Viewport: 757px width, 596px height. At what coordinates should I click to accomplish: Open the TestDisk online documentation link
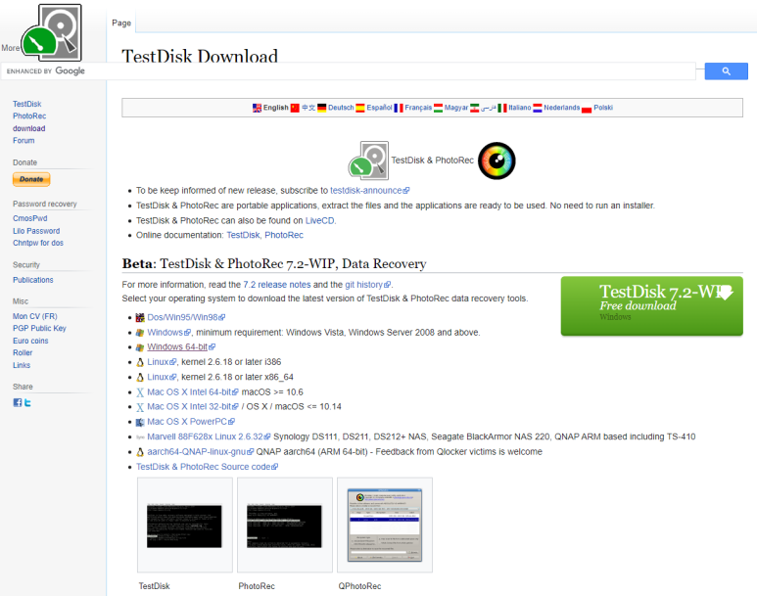[x=243, y=235]
